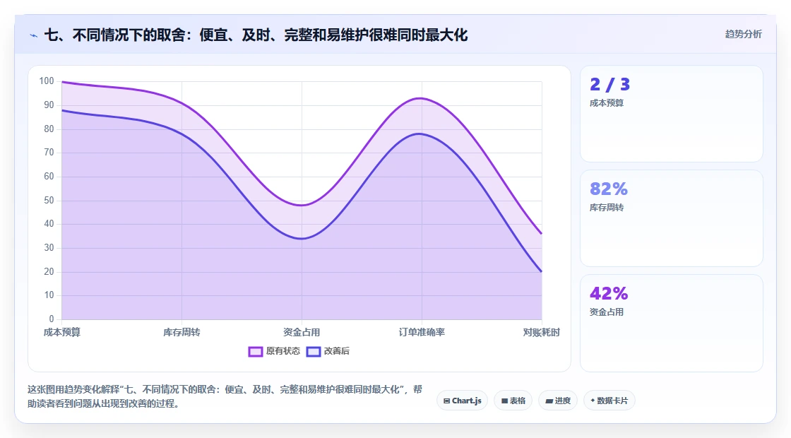
Task: Click the 原有状态 peak point at 订单准确率
Action: [422, 98]
